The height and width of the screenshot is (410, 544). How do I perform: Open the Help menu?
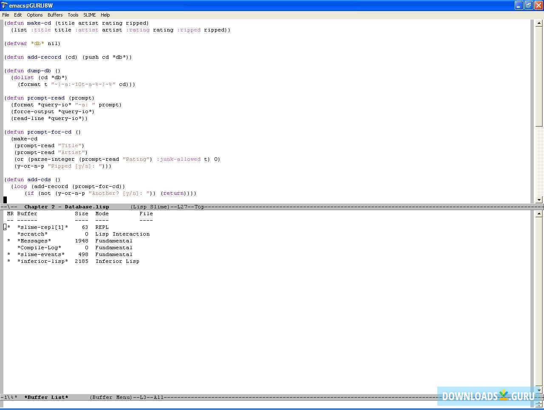tap(105, 14)
